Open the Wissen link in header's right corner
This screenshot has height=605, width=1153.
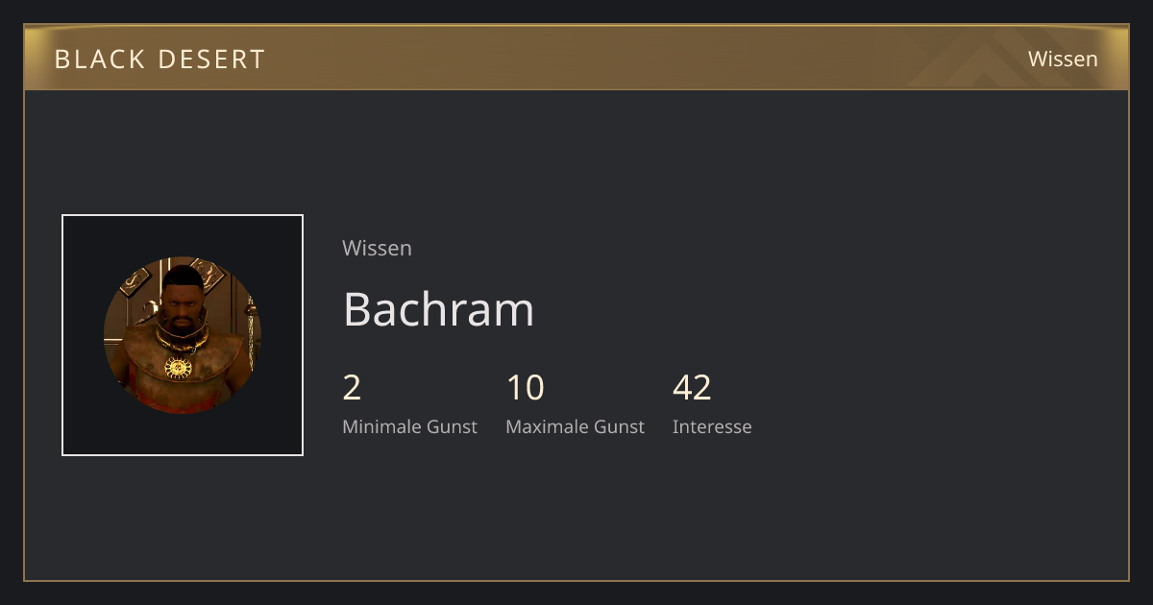click(1063, 59)
